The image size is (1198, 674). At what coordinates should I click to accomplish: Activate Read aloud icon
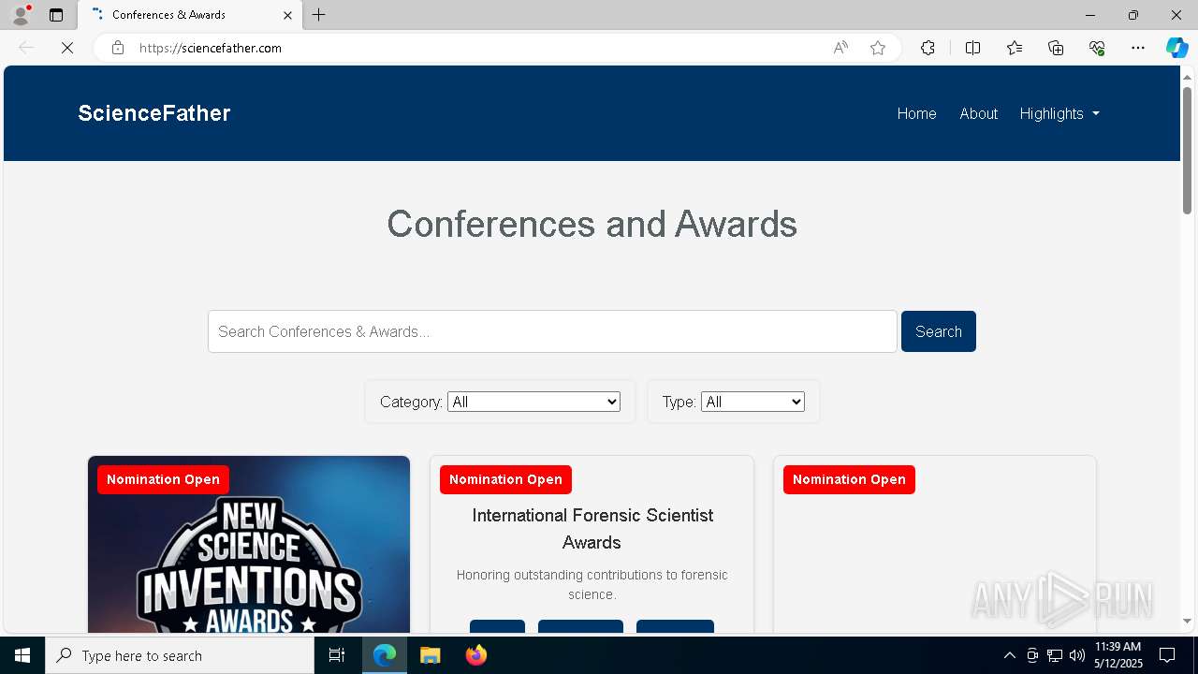[840, 48]
